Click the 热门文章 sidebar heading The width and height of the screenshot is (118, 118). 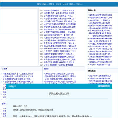tap(92, 71)
